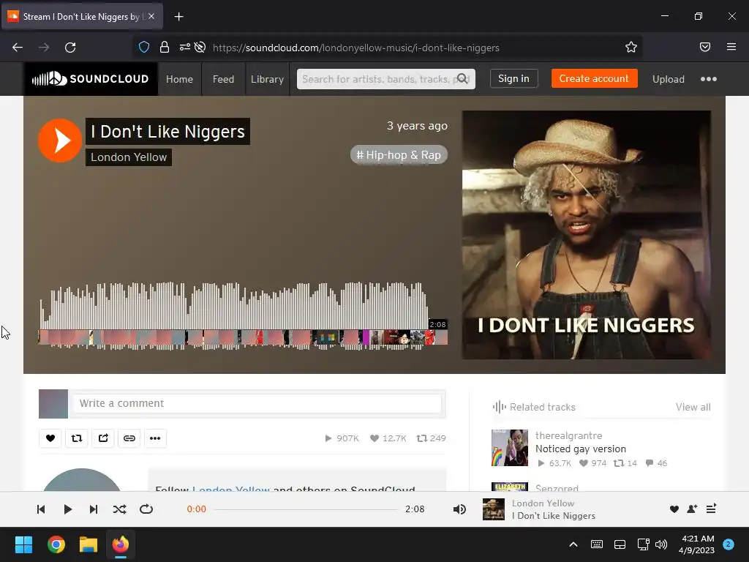
Task: Click View all next to Related tracks
Action: pyautogui.click(x=693, y=407)
